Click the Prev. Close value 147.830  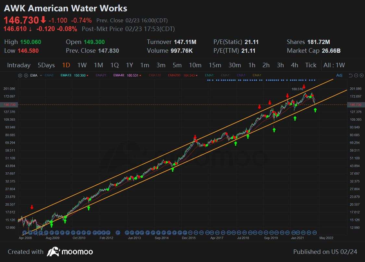click(x=108, y=50)
